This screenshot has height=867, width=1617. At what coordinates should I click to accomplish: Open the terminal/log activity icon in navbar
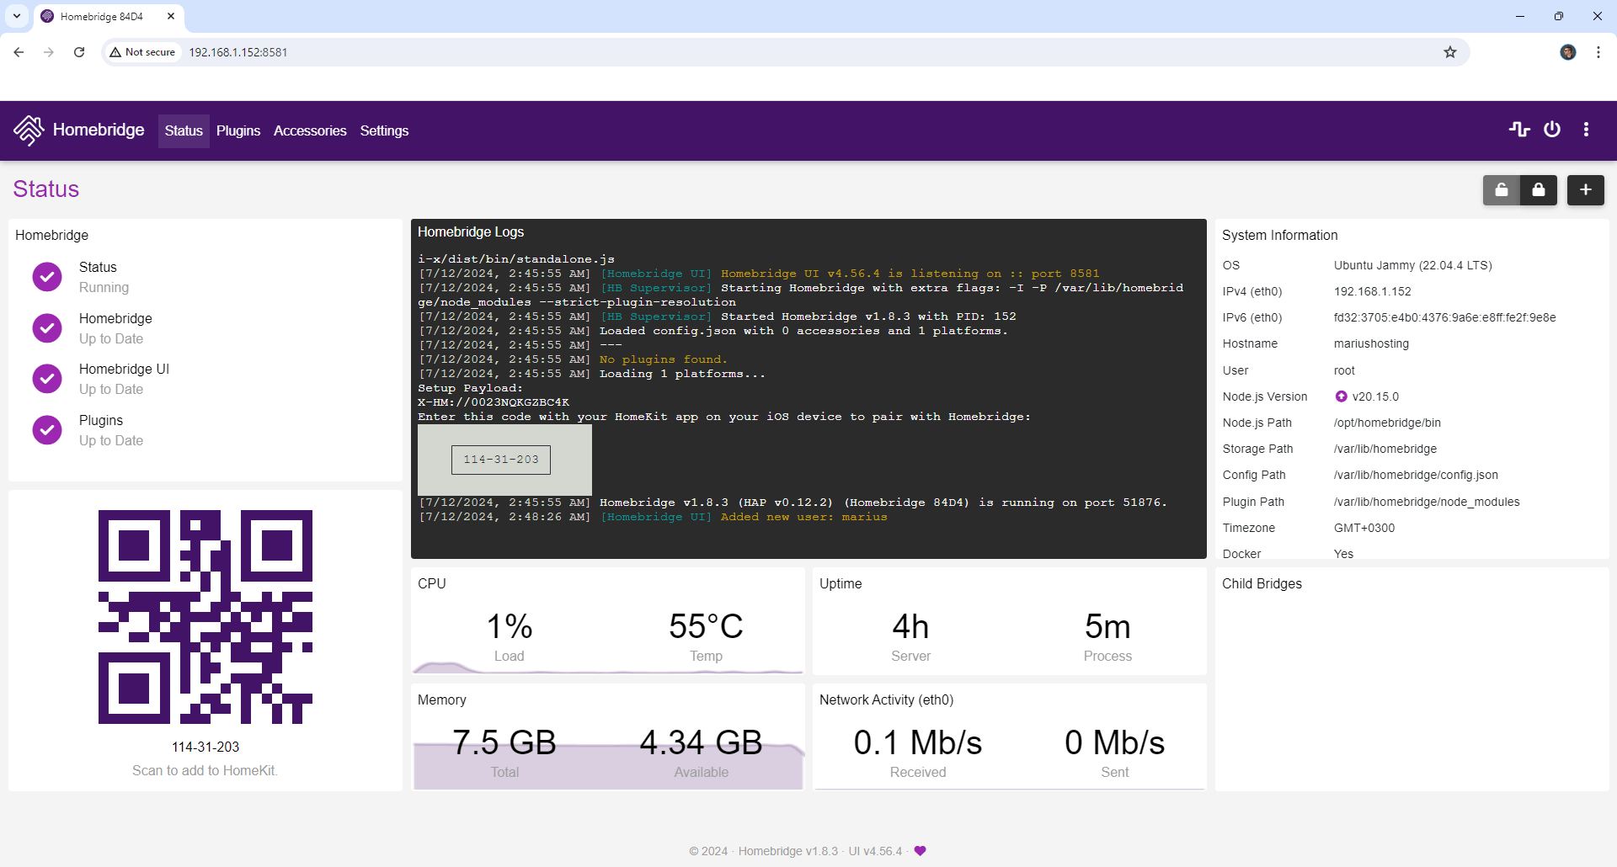(1519, 130)
